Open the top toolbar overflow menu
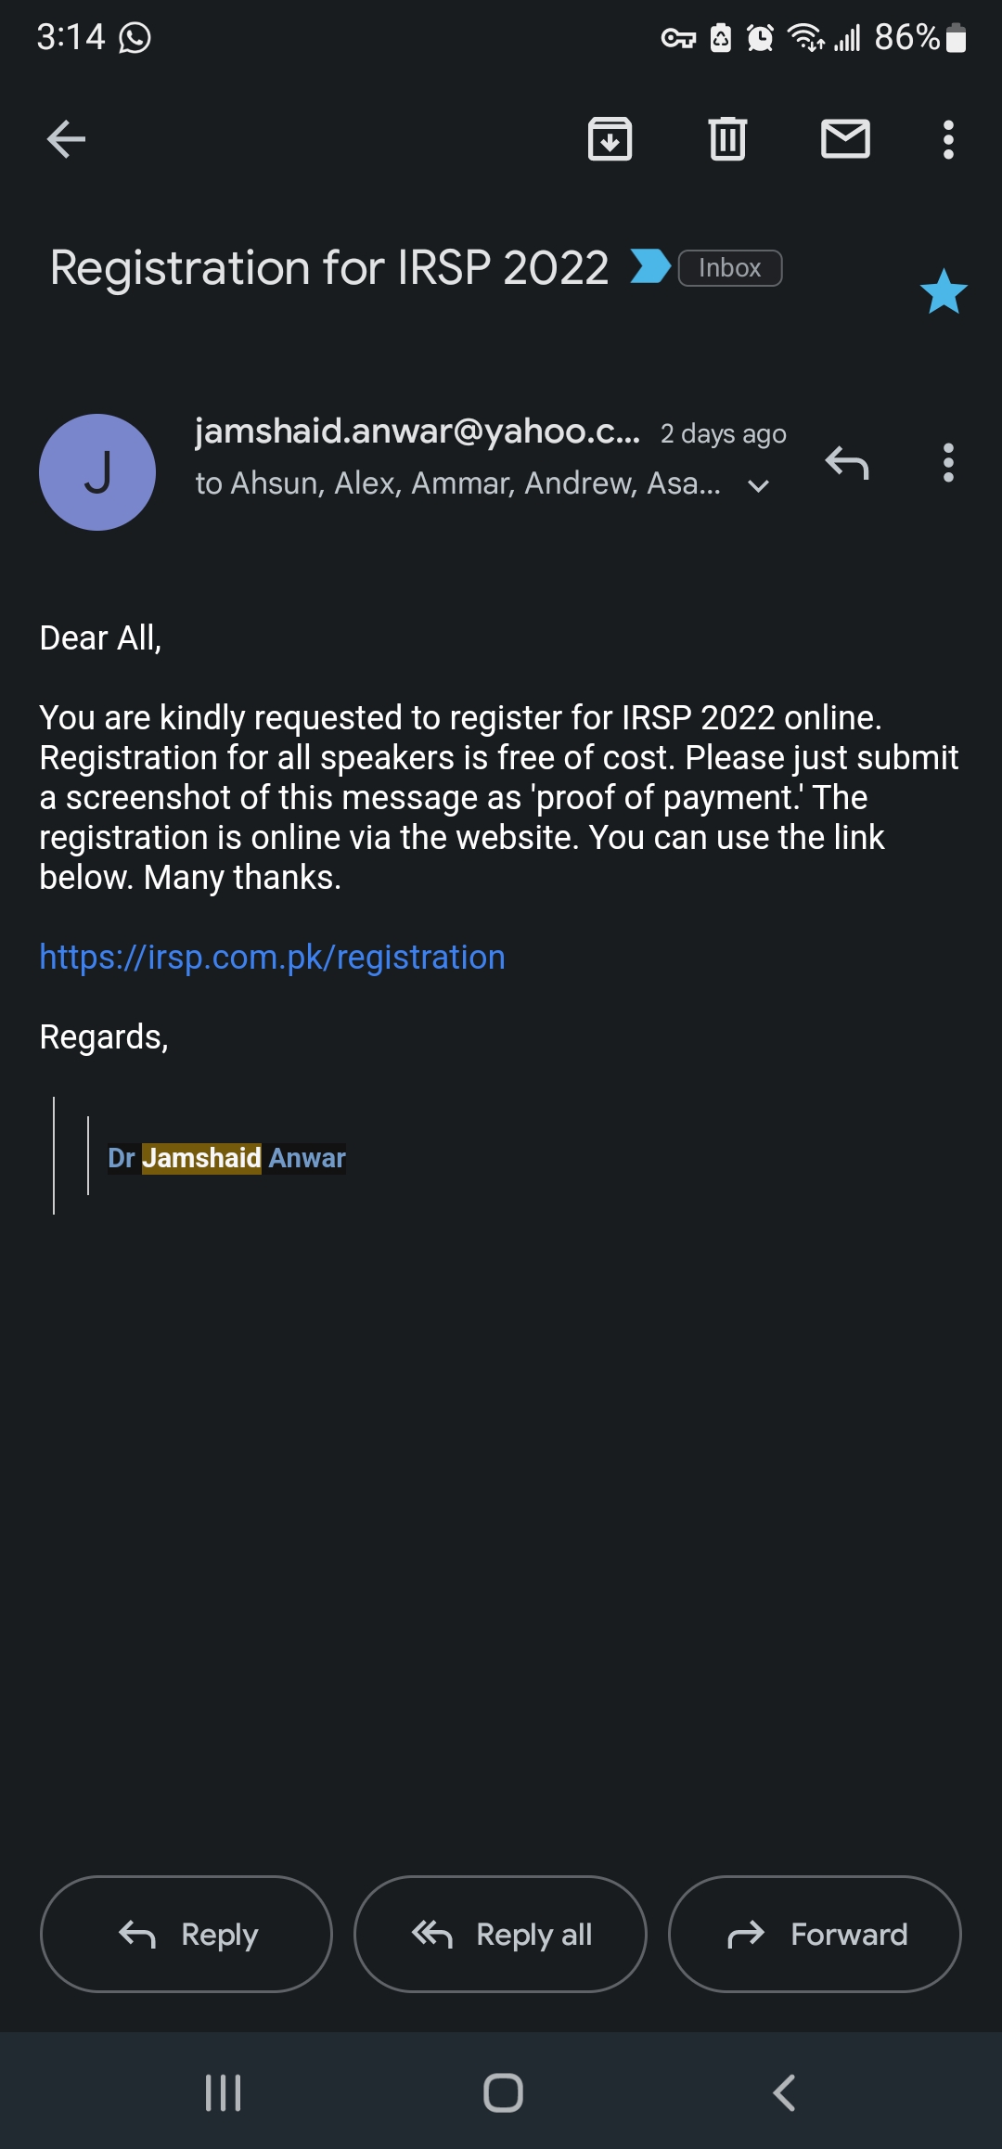Screen dimensions: 1002x2149 947,140
